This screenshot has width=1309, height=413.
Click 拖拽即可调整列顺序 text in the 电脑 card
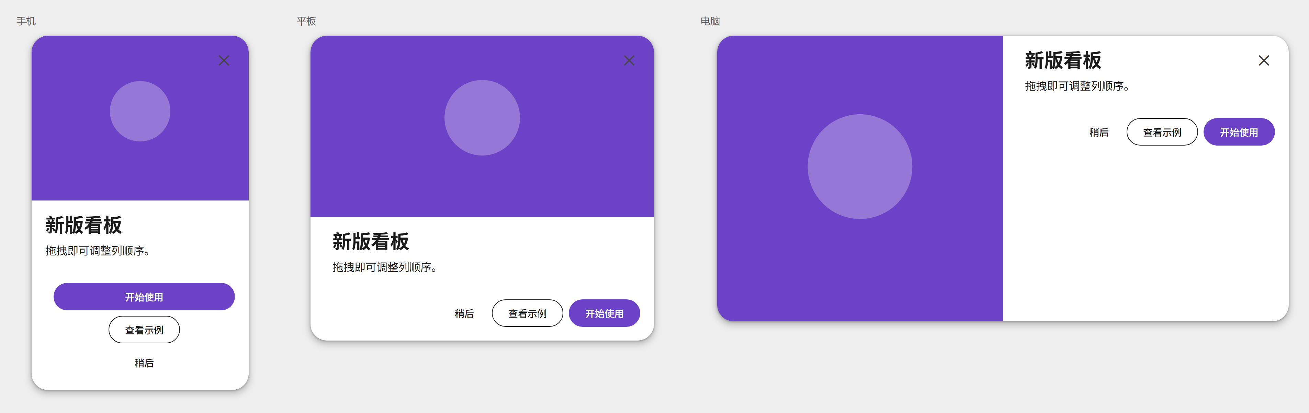click(x=1077, y=86)
